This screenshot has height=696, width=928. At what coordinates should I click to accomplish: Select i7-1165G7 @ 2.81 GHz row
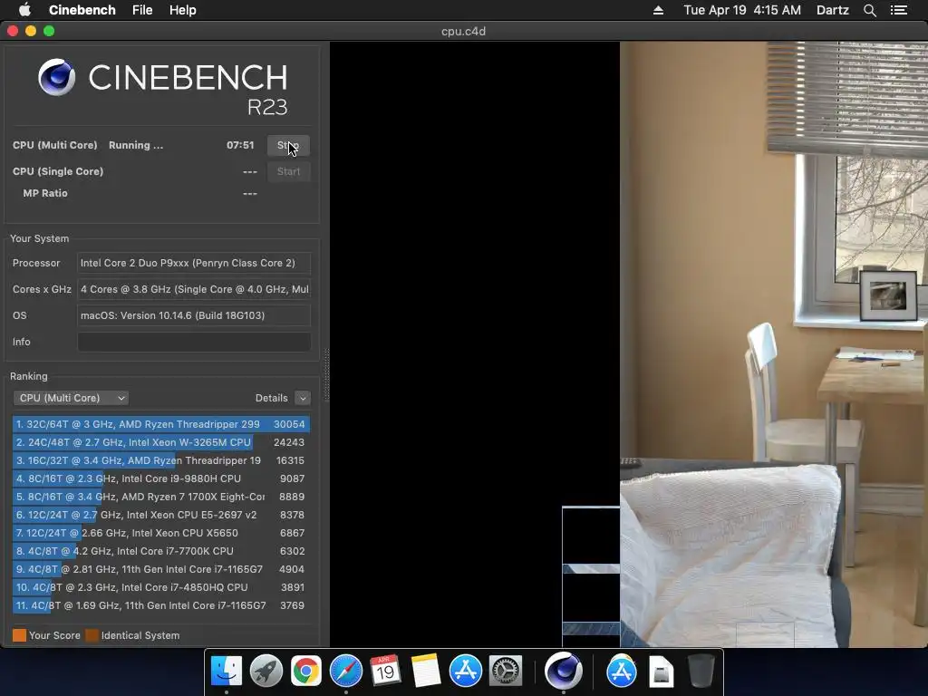click(x=160, y=569)
